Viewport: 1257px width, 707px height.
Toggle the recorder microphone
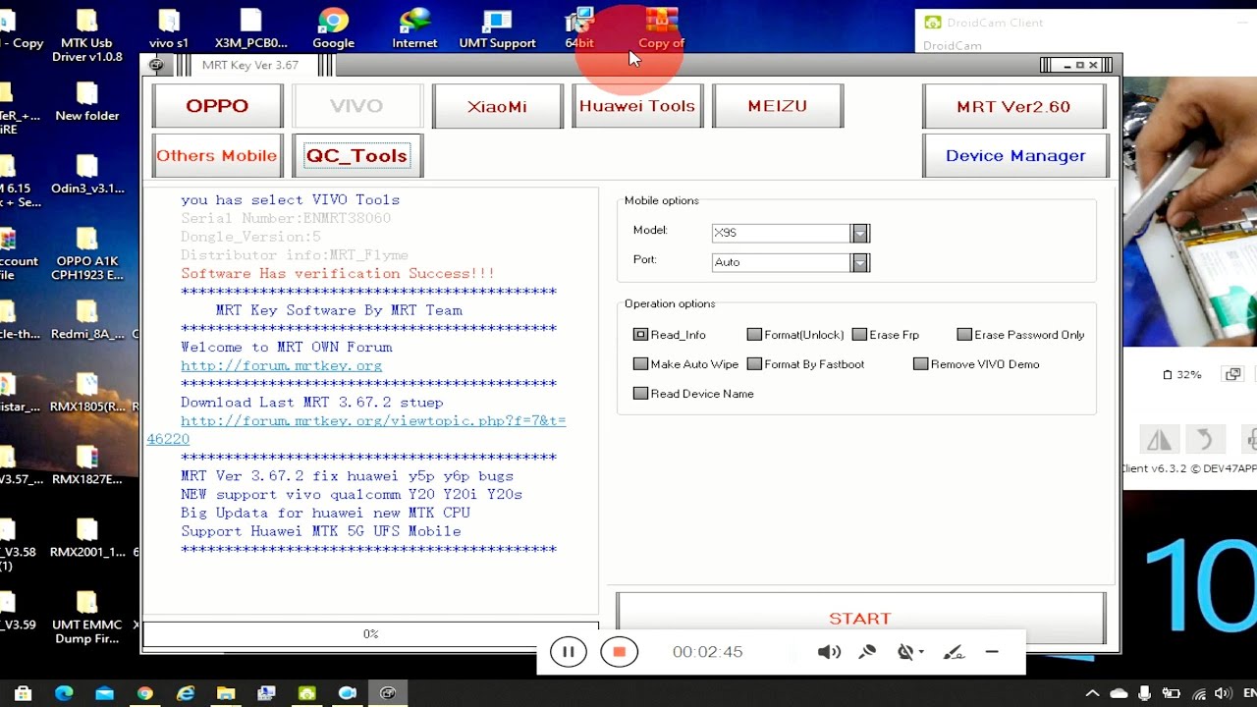[867, 652]
